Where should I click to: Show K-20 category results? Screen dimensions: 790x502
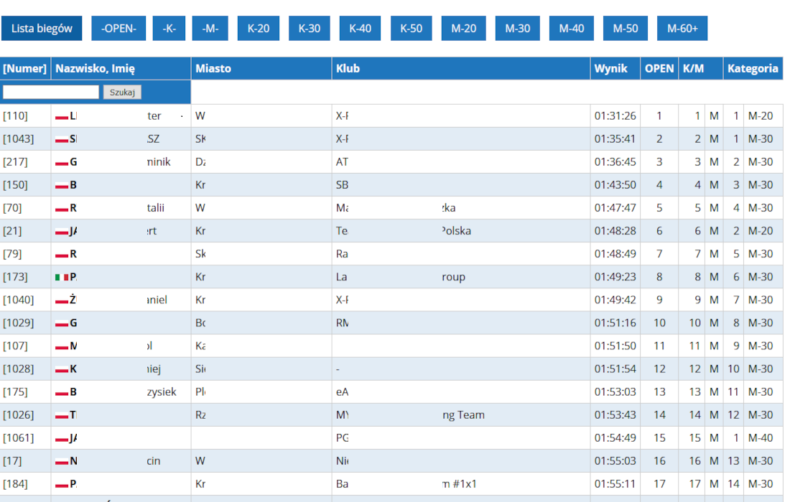click(x=259, y=28)
